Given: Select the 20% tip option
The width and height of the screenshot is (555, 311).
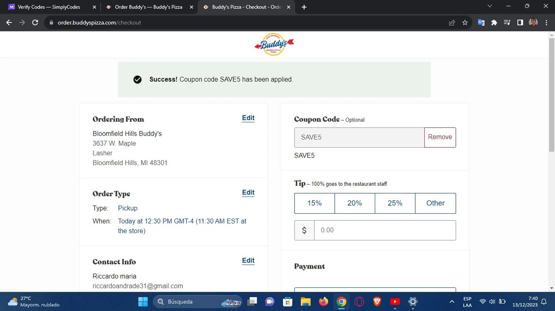Looking at the screenshot, I should point(355,203).
